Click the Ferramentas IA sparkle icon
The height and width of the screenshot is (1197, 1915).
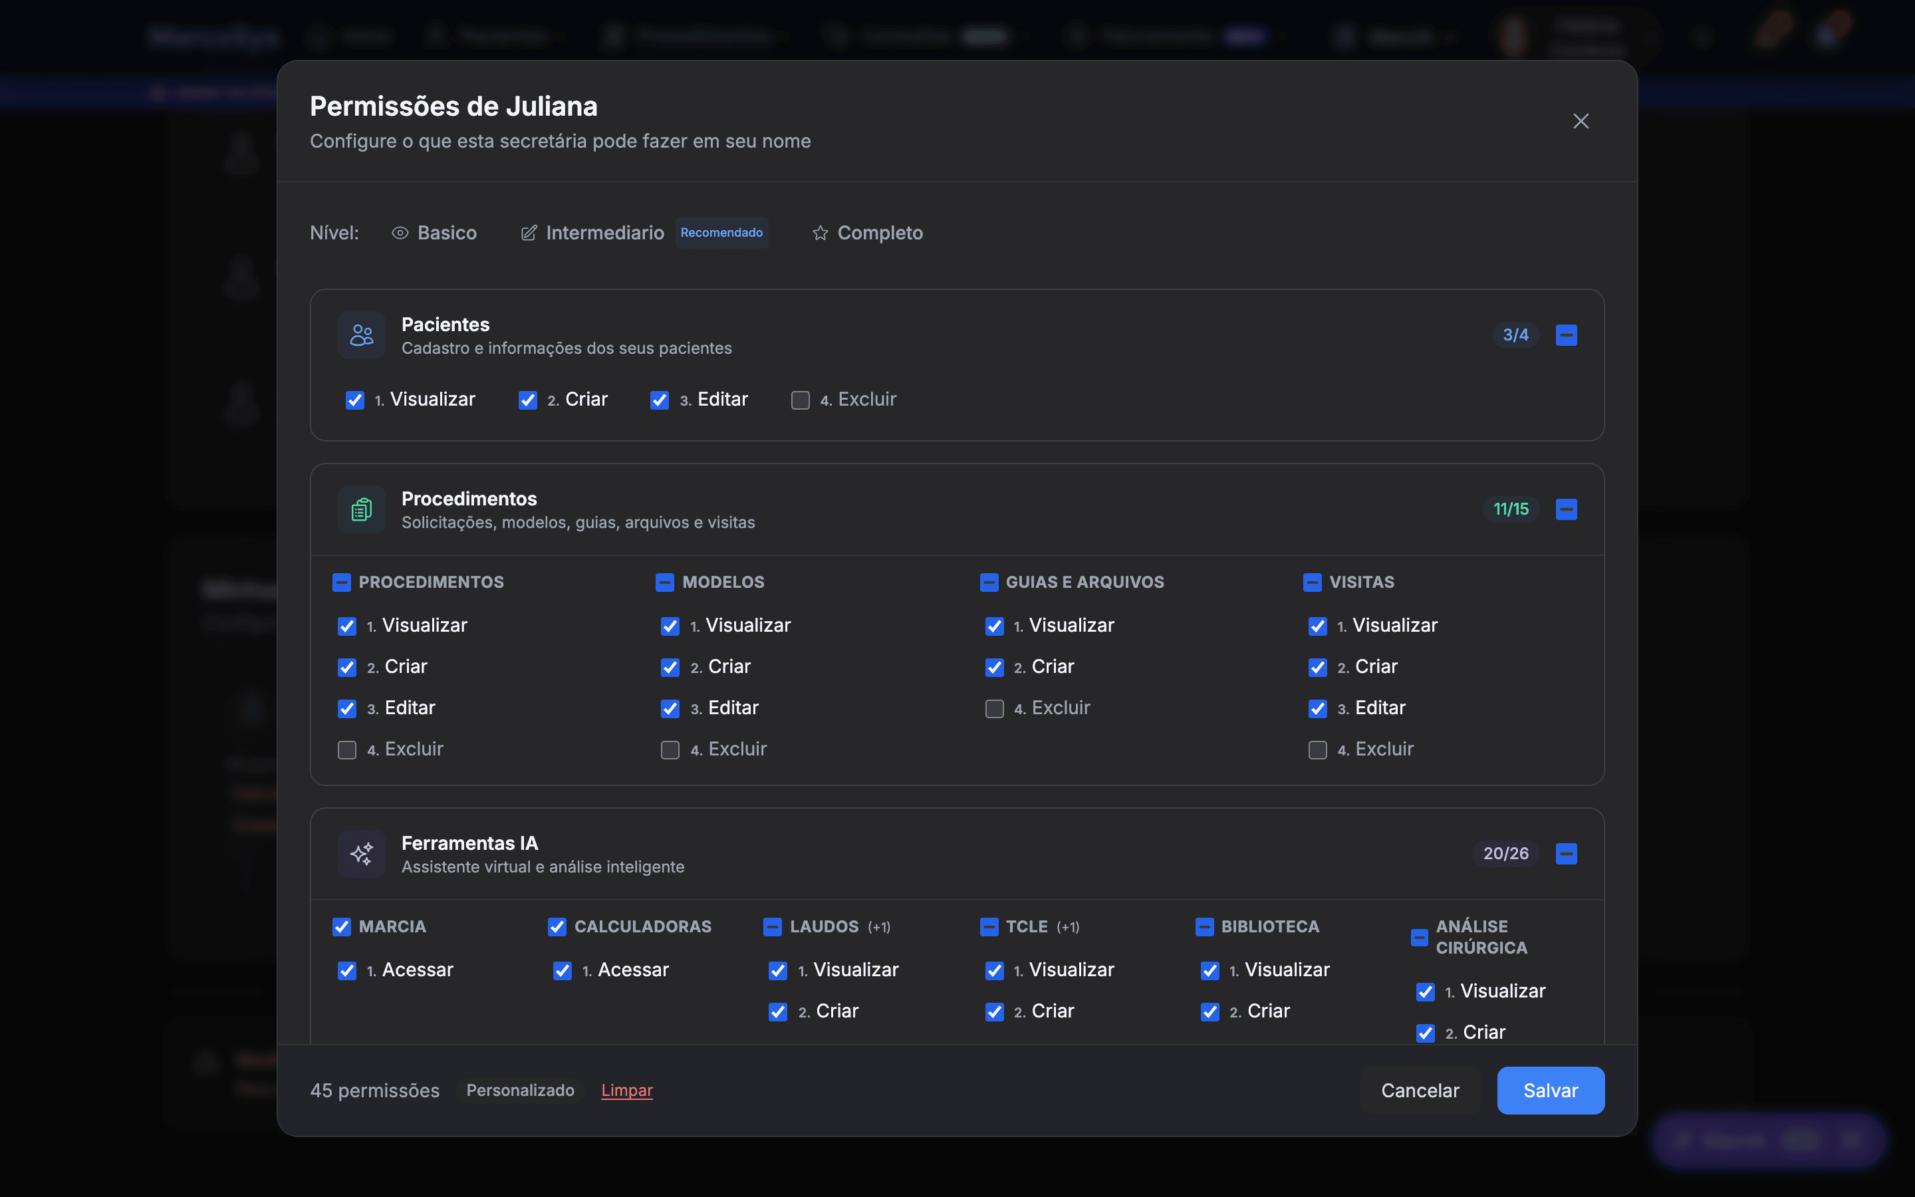tap(362, 853)
